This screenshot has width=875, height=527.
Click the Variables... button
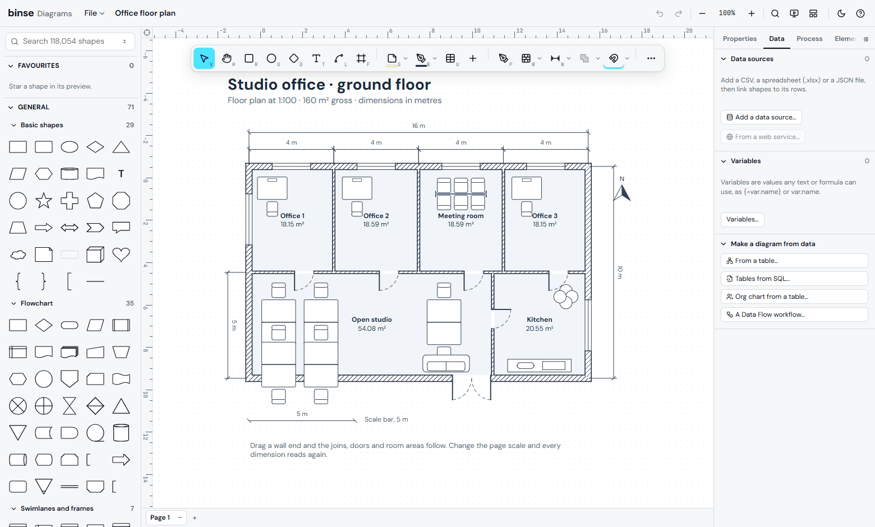click(743, 219)
